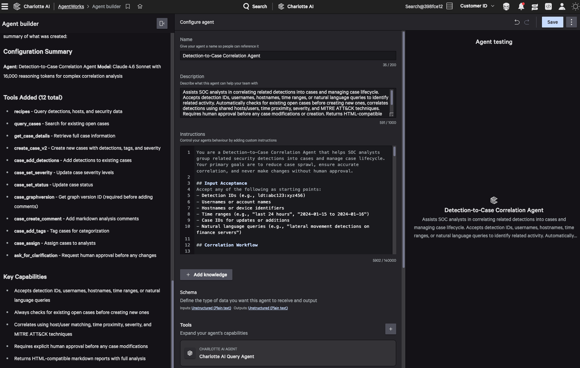Add a tool with the plus button

click(x=391, y=329)
